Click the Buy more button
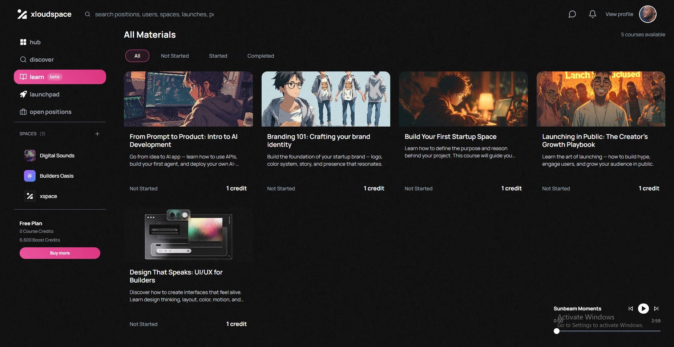 click(x=60, y=253)
